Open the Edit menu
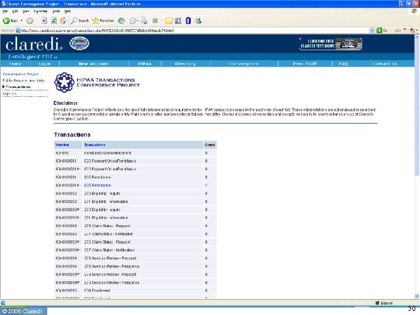 (x=15, y=11)
